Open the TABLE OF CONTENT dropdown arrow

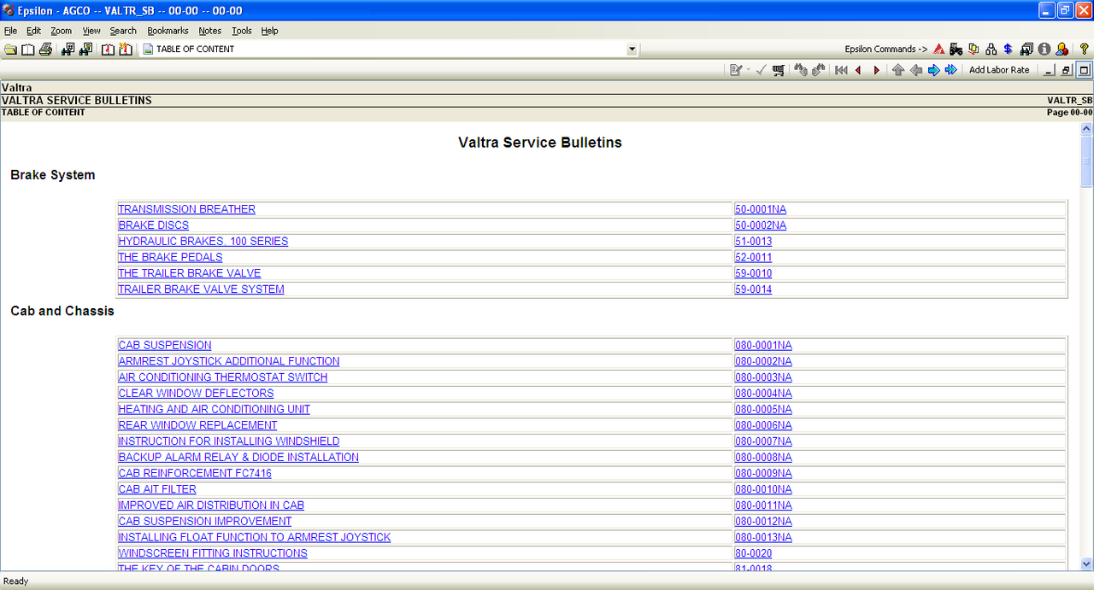(632, 50)
